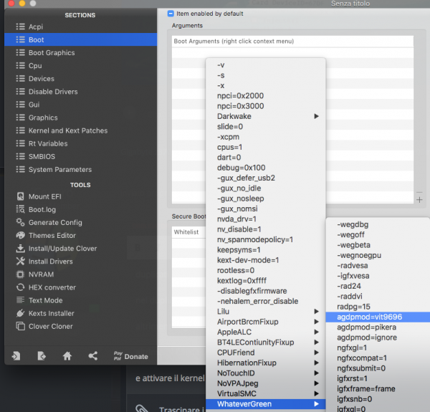Select igfxframe=frame option
430x412 pixels.
378,388
